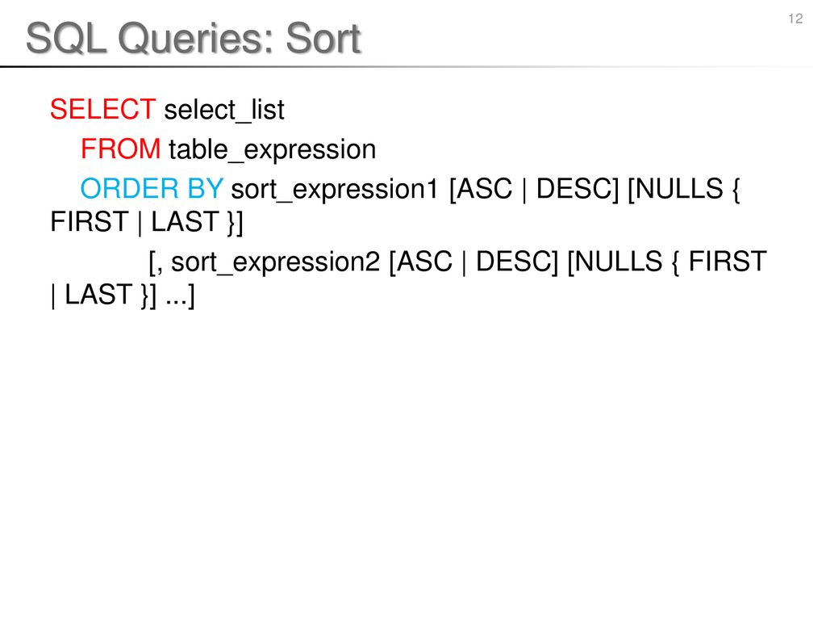
Task: Click the first [NULLS keyword
Action: [675, 189]
